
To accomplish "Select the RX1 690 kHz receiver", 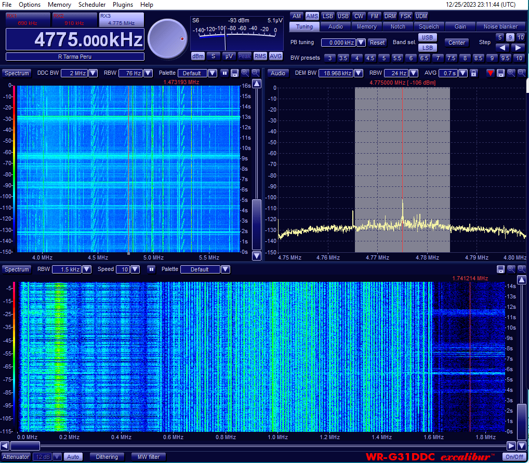I will coord(28,20).
